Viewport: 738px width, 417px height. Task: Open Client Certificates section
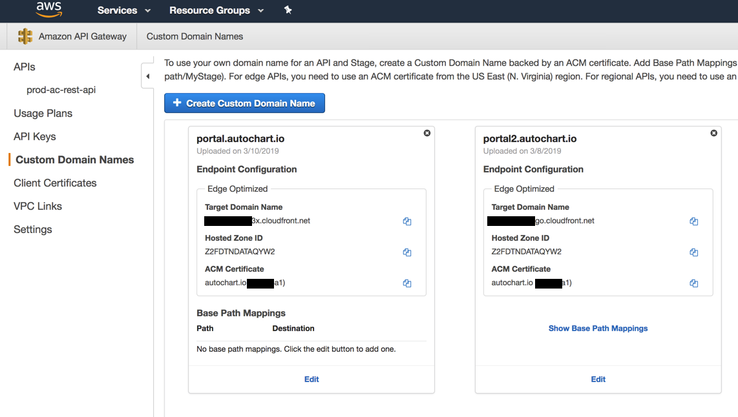pos(55,183)
